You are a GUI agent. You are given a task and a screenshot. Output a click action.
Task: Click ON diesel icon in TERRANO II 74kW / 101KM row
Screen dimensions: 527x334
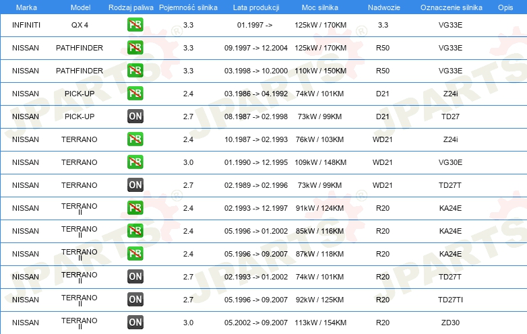135,277
